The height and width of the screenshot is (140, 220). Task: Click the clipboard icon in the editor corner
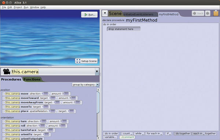click(x=216, y=13)
